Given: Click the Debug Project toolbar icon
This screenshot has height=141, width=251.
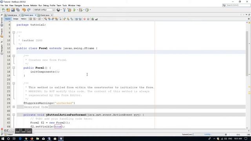Looking at the screenshot, I should pyautogui.click(x=80, y=10).
